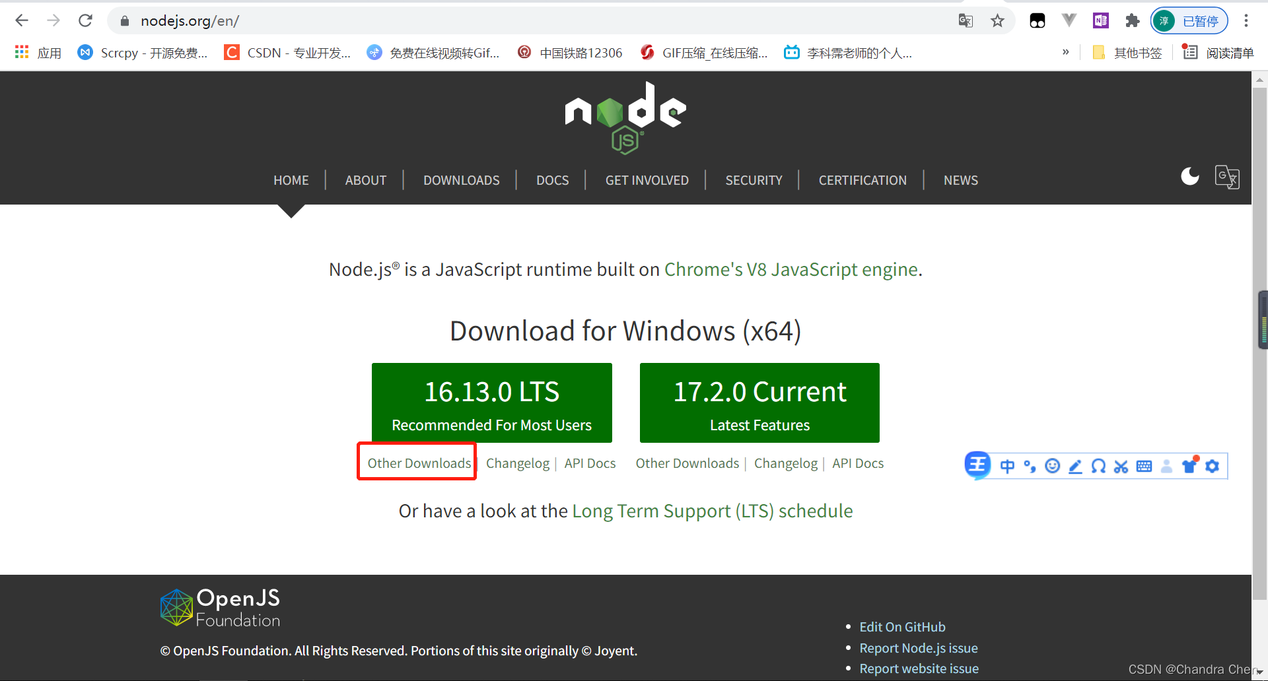The width and height of the screenshot is (1268, 681).
Task: Toggle Chinese input mode 中 icon
Action: click(x=1007, y=467)
